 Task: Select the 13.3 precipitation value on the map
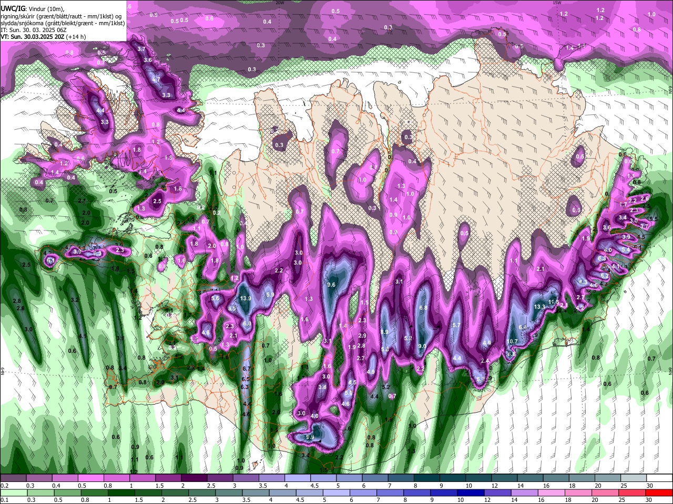[x=539, y=307]
